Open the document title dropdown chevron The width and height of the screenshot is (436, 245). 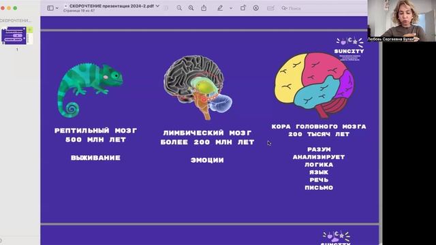pyautogui.click(x=157, y=6)
